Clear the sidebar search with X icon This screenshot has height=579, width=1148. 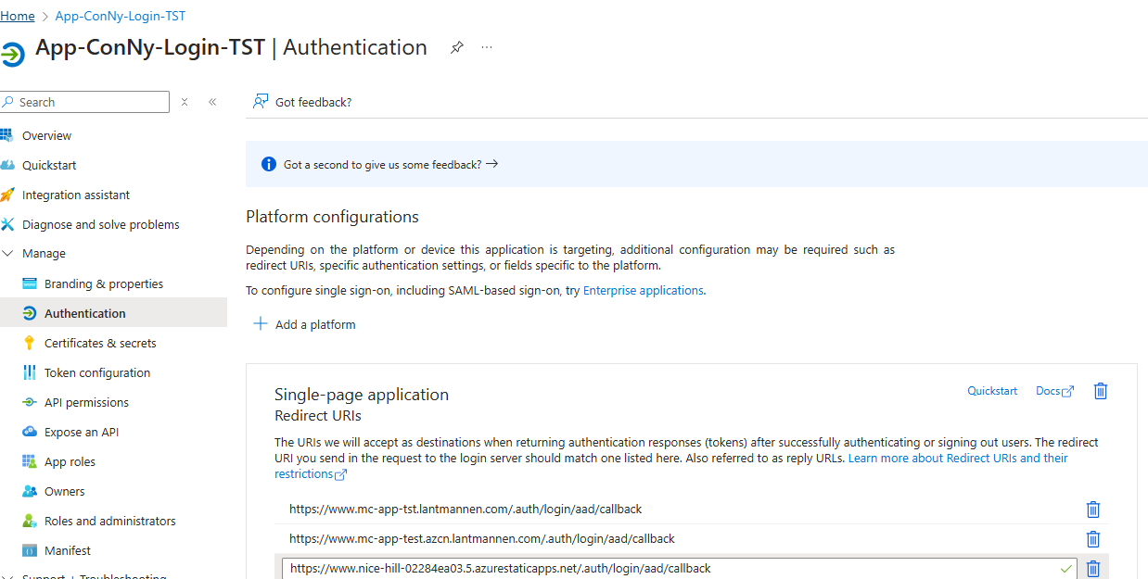click(x=185, y=102)
